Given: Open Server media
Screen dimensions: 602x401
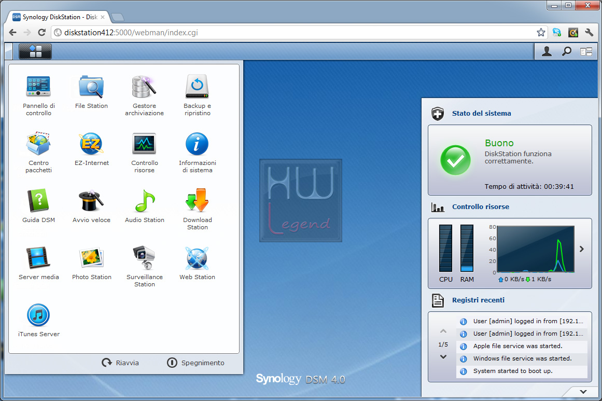Looking at the screenshot, I should tap(38, 262).
